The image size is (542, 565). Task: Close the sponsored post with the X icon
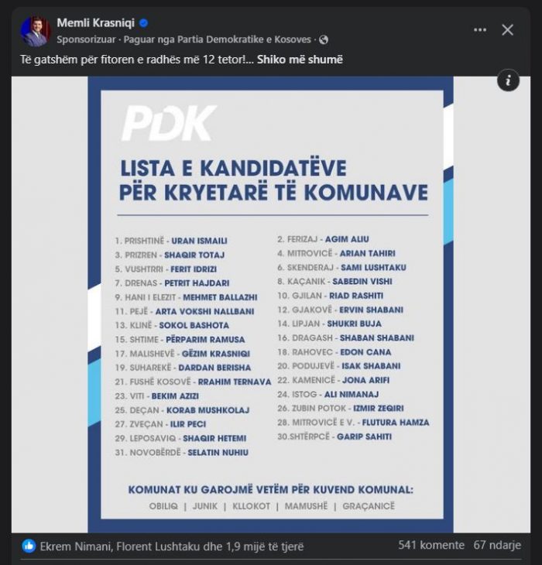pos(507,30)
